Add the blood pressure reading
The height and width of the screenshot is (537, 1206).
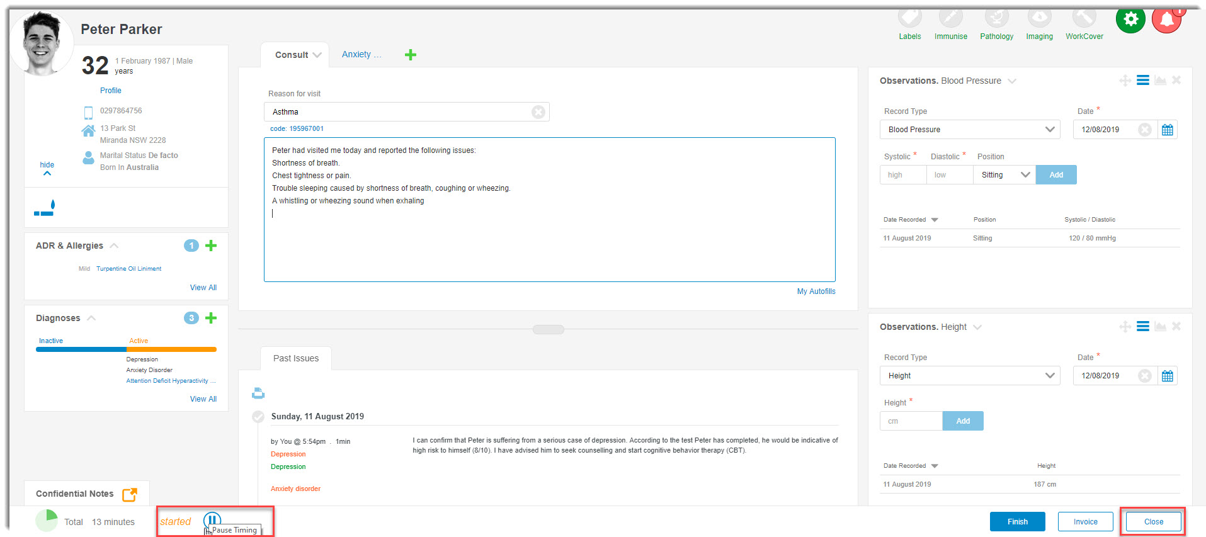(x=1056, y=175)
